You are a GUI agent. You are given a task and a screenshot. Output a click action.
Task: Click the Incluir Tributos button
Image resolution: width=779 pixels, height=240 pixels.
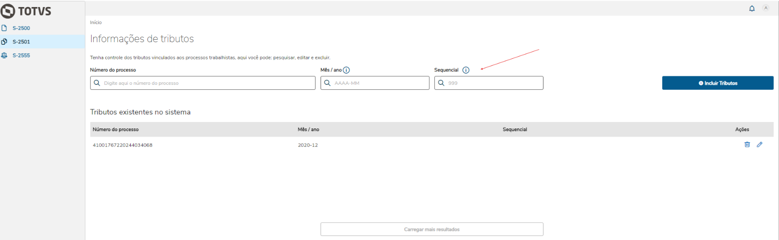[718, 83]
